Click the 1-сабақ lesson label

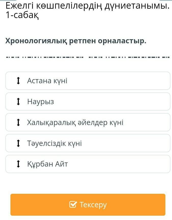(x=22, y=15)
